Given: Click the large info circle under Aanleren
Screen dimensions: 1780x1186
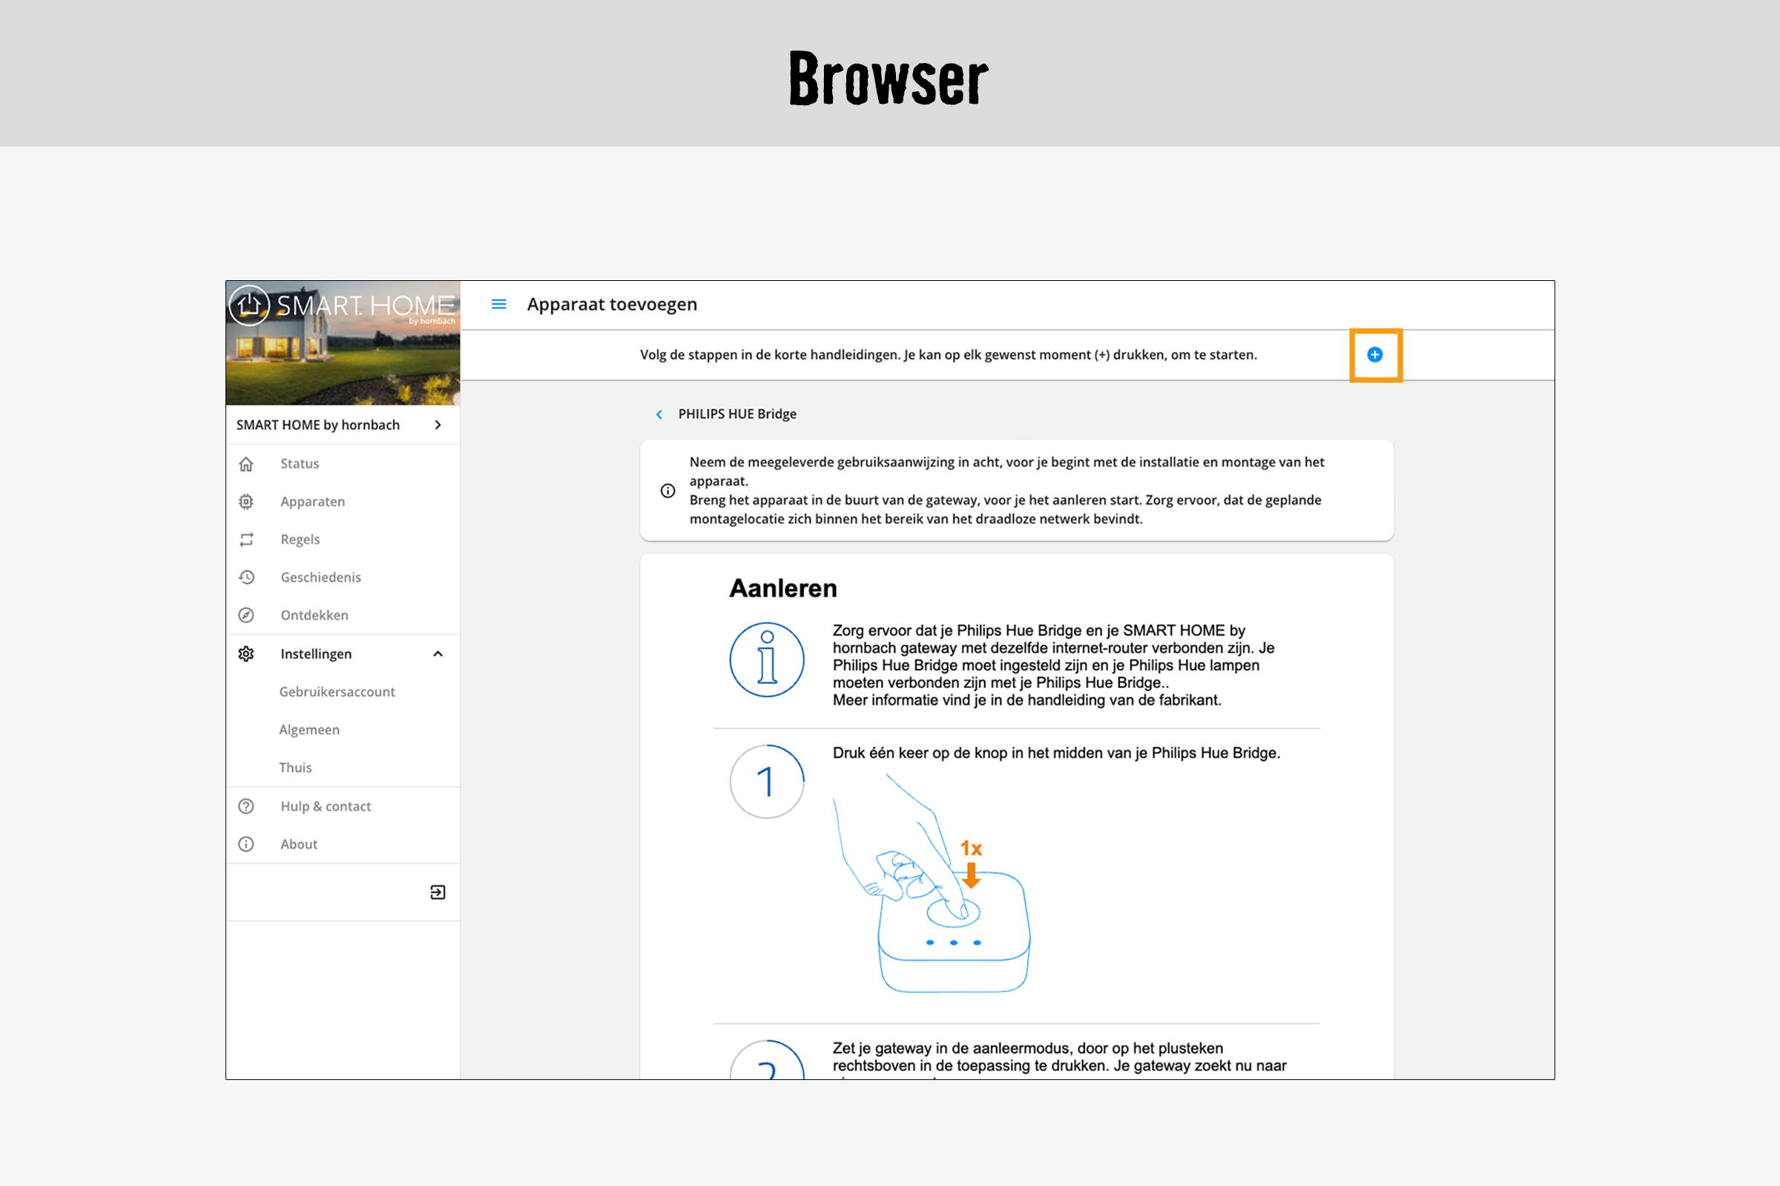Looking at the screenshot, I should pos(767,660).
